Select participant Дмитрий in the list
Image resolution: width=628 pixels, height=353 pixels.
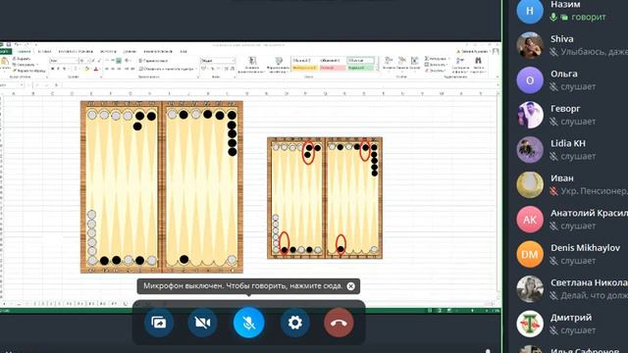pos(568,324)
